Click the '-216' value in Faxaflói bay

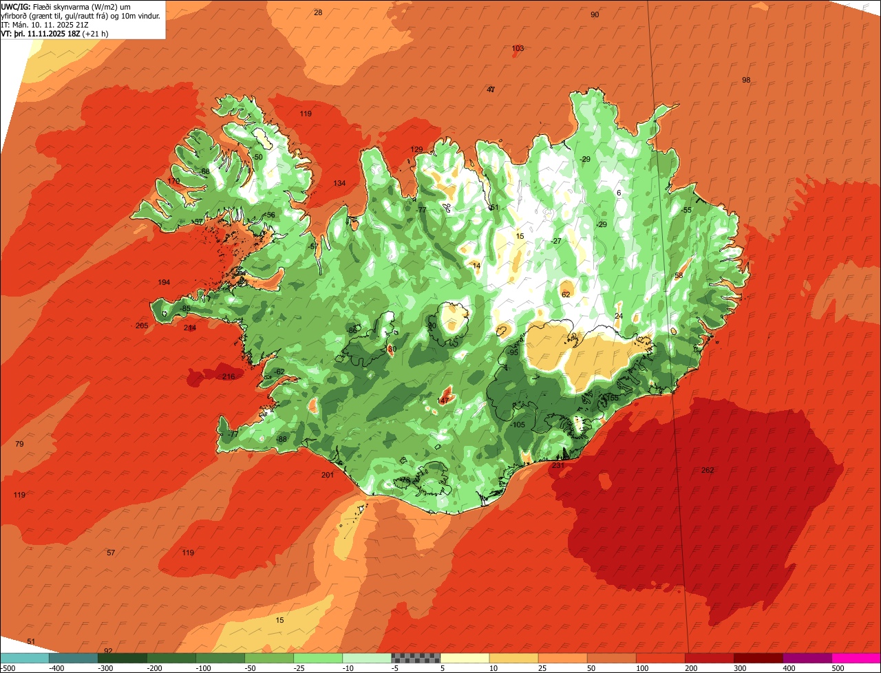(x=227, y=376)
